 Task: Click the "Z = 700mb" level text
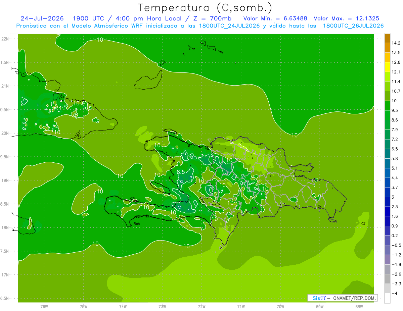click(x=213, y=18)
